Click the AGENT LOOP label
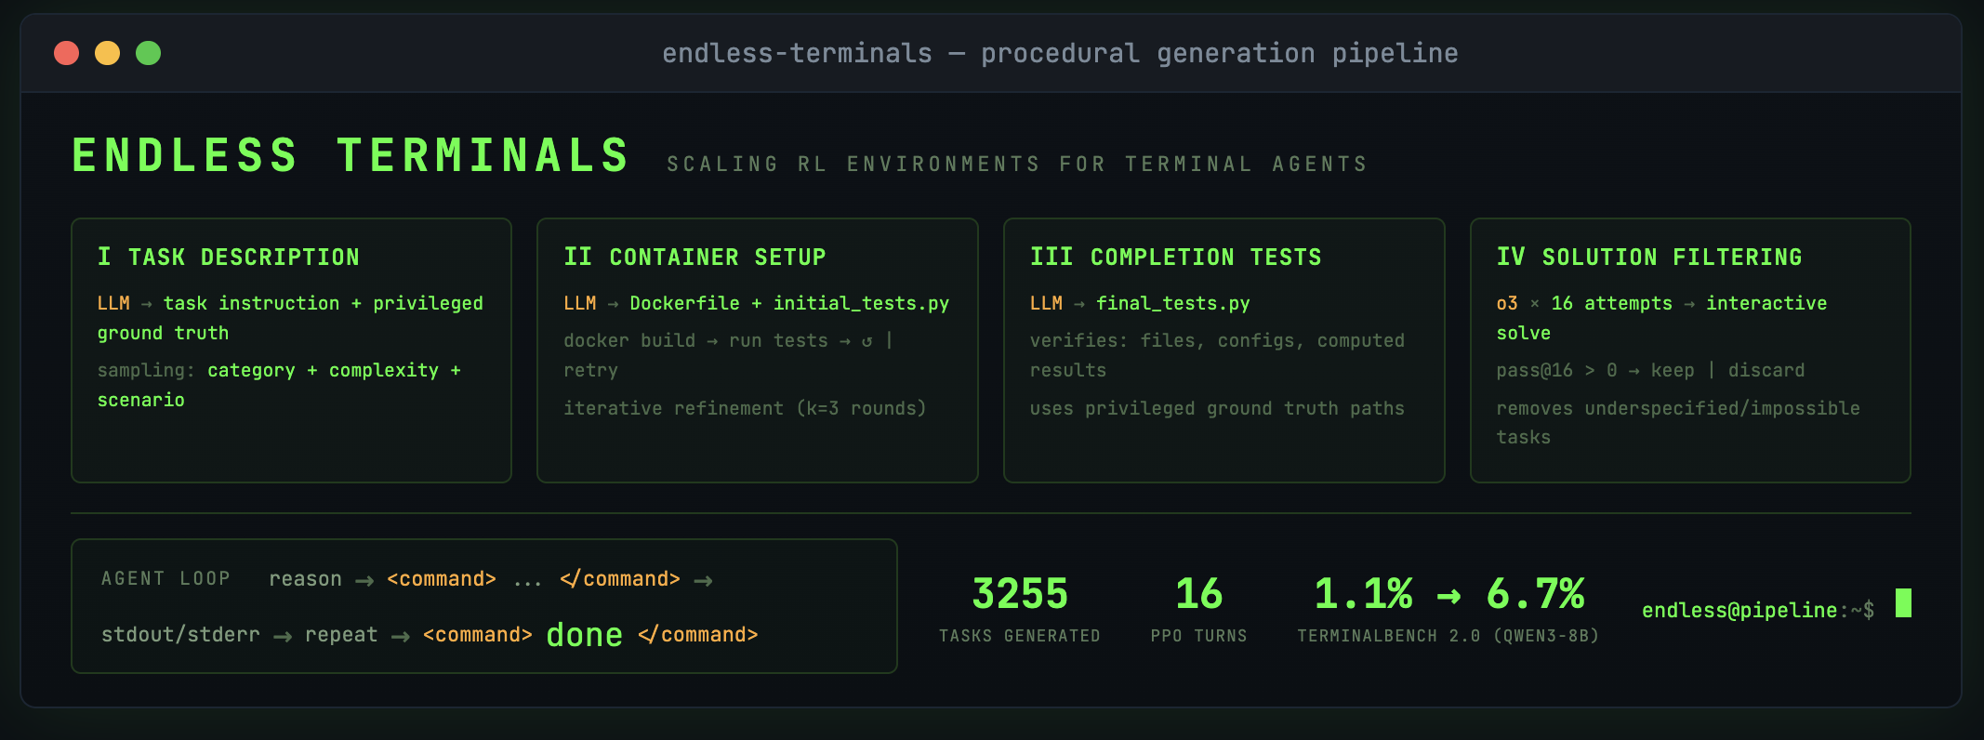The width and height of the screenshot is (1984, 740). (165, 578)
